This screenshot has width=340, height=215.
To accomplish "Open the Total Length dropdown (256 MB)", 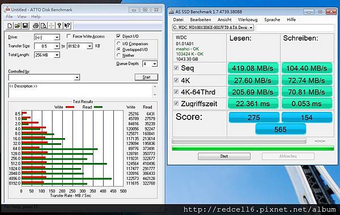I will pyautogui.click(x=57, y=55).
